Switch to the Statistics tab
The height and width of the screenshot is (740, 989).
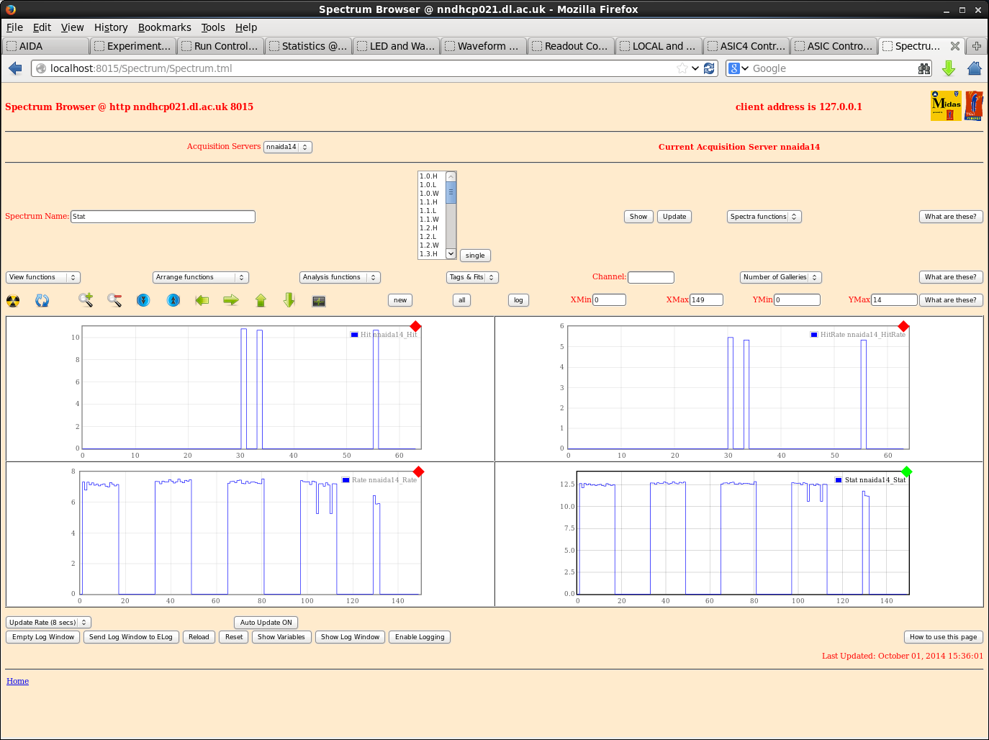tap(308, 46)
